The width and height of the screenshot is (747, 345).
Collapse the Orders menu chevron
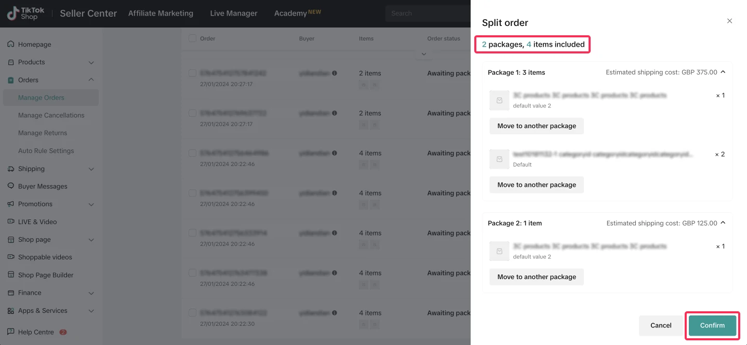click(x=91, y=80)
